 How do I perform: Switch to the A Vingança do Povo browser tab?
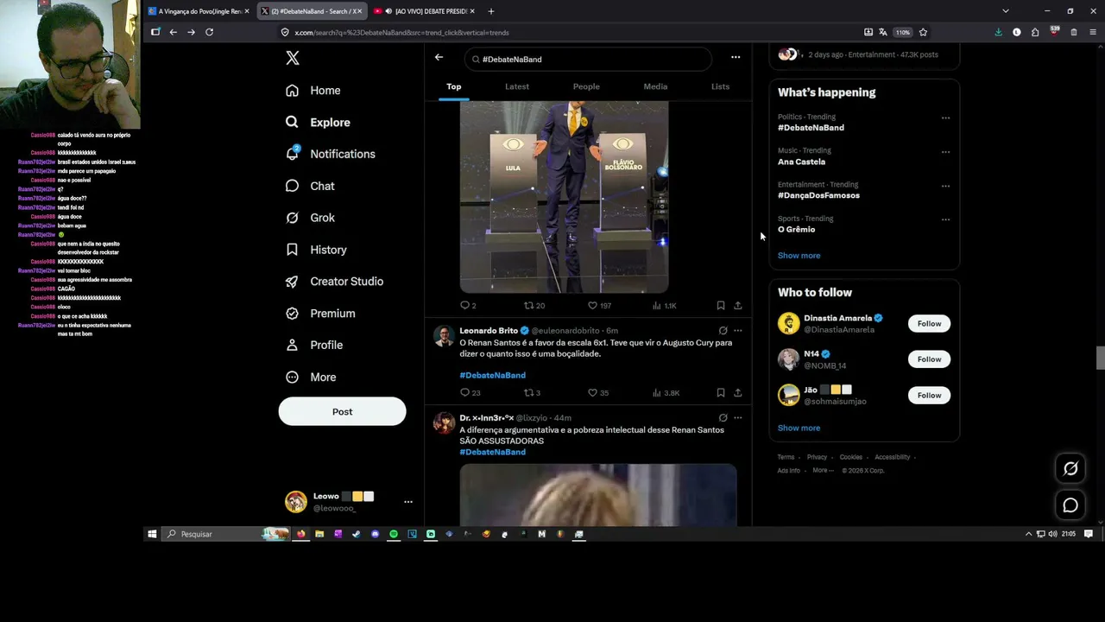point(198,11)
